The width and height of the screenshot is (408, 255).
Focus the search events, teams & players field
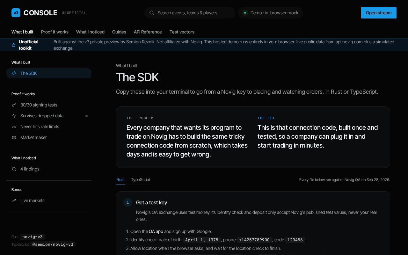click(190, 13)
